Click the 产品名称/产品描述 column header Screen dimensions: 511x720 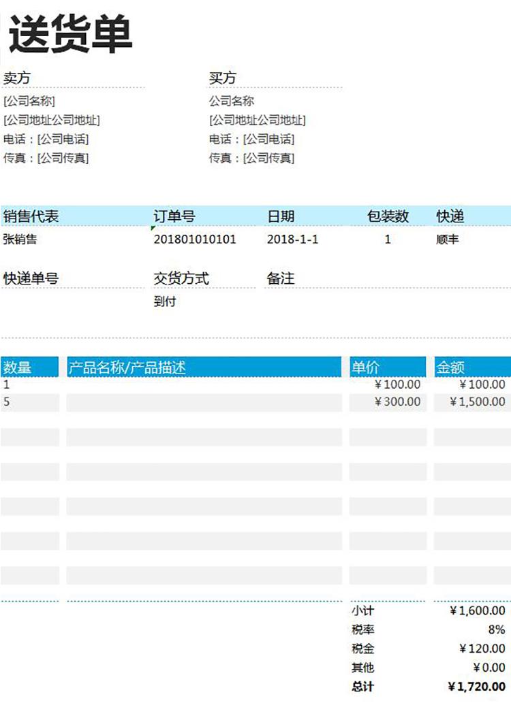[204, 367]
